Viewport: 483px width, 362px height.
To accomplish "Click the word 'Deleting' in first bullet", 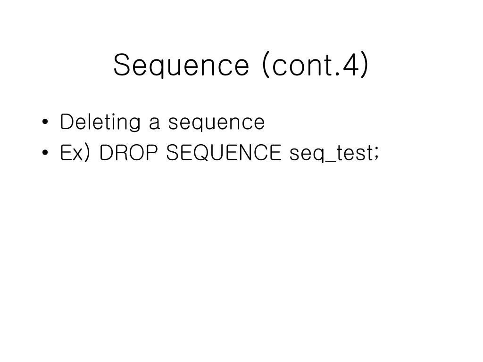I will [100, 123].
